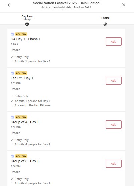Viewport: 134px width, 186px height.
Task: Add GA Day 1 - Phase 1 ticket
Action: tap(114, 42)
